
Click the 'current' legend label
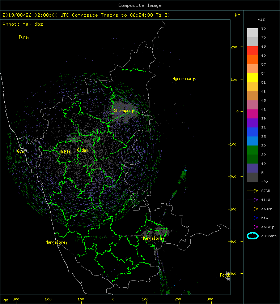point(269,236)
